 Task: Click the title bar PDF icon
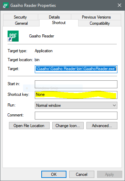coord(6,5)
